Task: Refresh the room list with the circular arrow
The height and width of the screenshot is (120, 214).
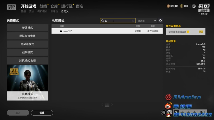Action: click(160, 21)
